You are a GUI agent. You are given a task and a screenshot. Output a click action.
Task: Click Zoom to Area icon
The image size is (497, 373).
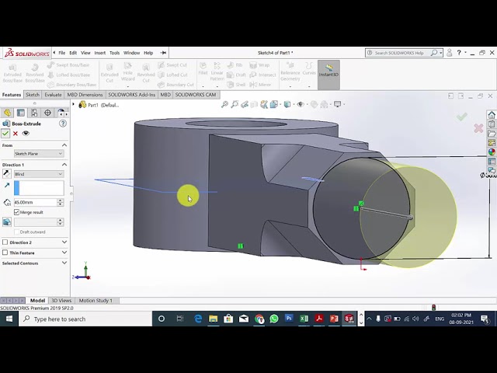(x=235, y=104)
